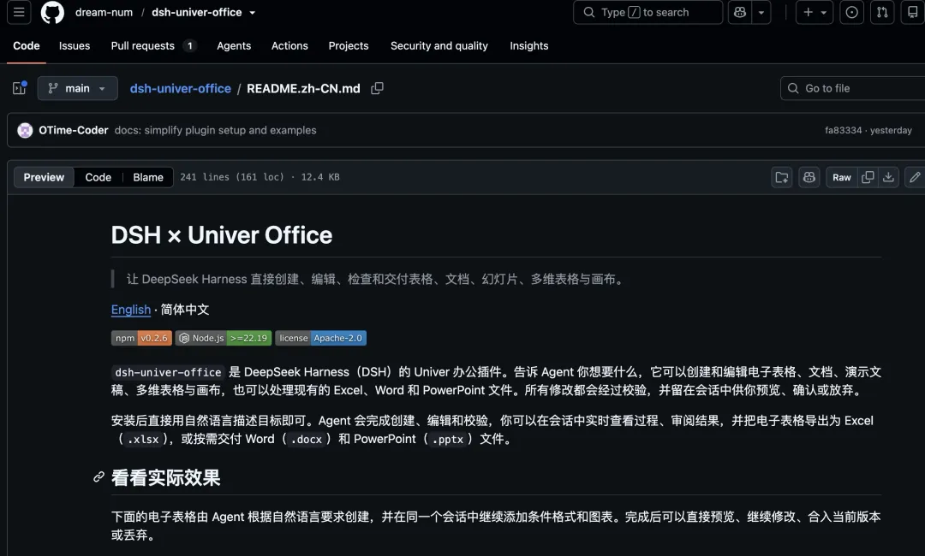
Task: Switch to the Blame view toggle
Action: (148, 177)
